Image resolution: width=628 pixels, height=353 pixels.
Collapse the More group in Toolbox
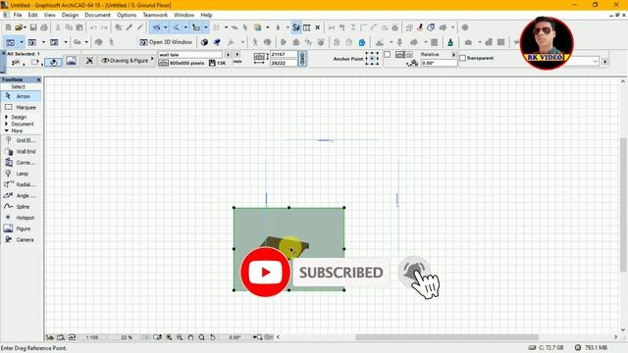pos(7,130)
